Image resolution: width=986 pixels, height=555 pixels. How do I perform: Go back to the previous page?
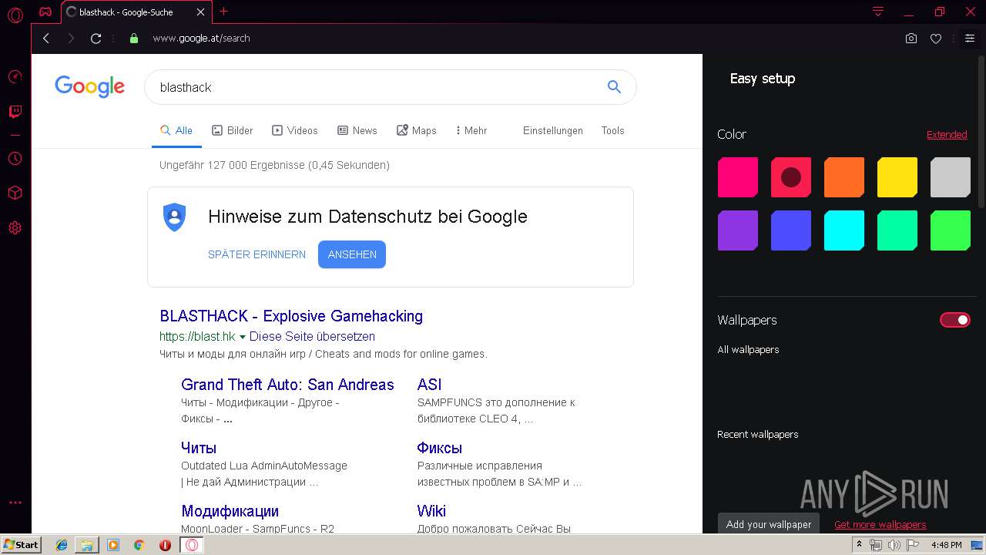[46, 38]
